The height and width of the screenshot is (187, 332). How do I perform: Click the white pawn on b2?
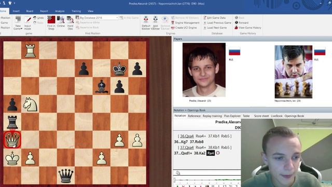(x=30, y=157)
